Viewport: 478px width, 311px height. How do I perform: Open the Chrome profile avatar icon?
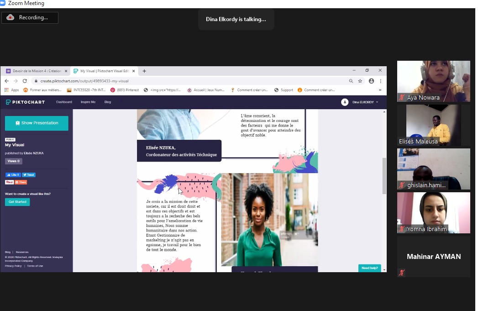371,81
